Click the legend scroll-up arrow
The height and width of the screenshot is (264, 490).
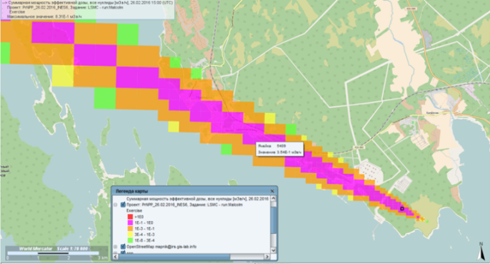273,198
